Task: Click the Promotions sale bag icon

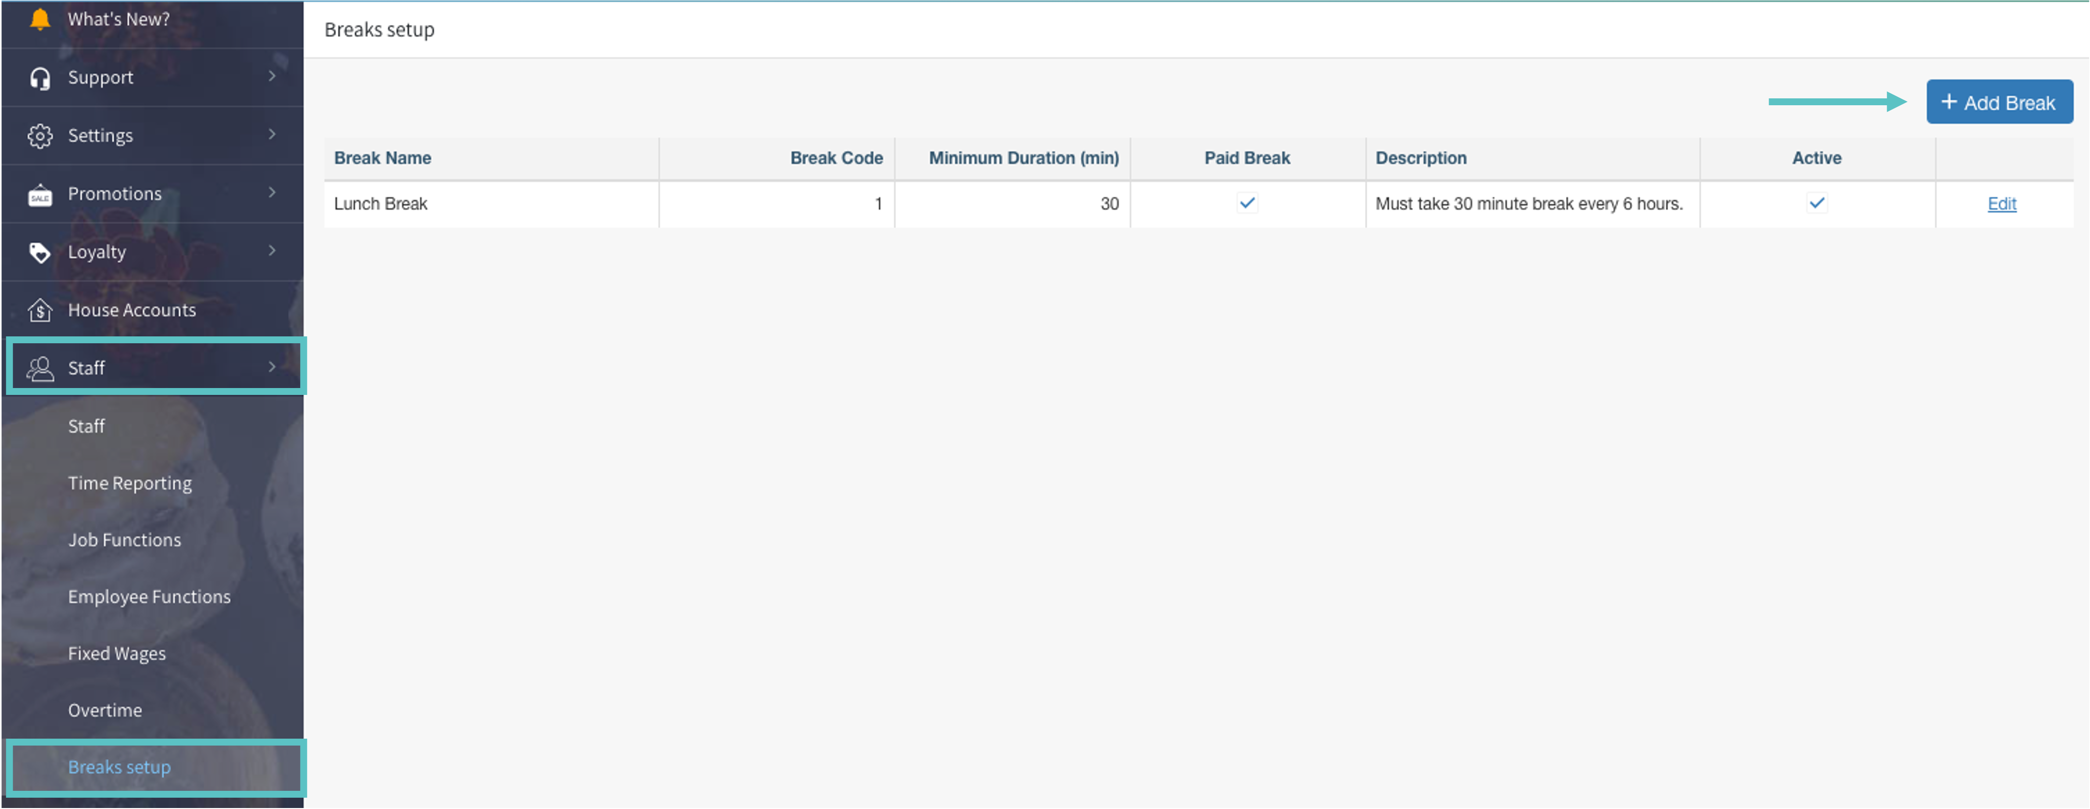Action: [x=39, y=195]
